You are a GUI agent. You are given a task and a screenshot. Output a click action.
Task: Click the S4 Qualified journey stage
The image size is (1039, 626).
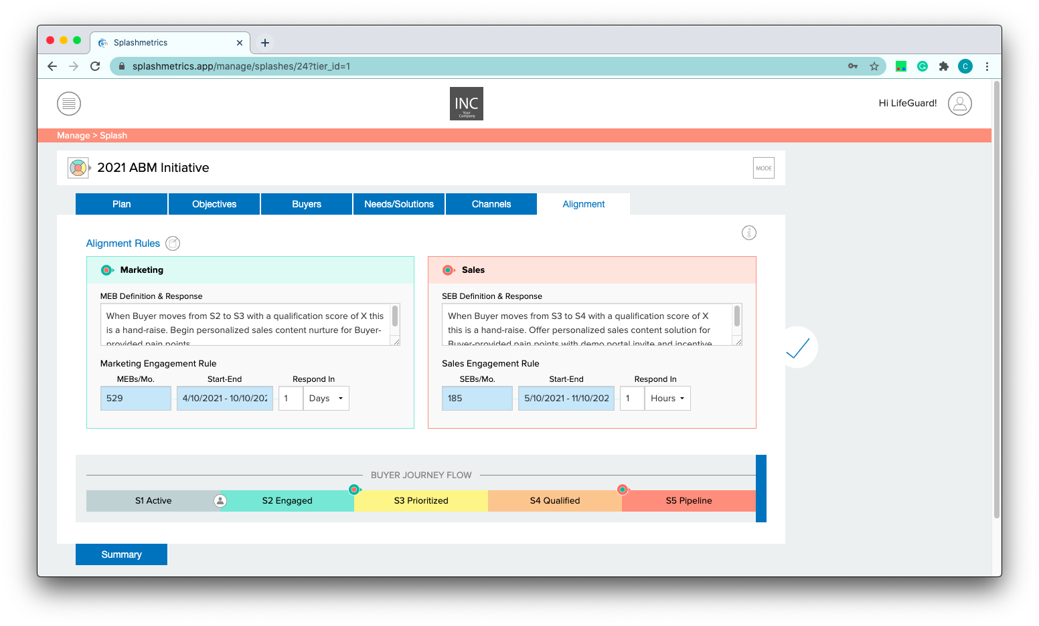(555, 501)
